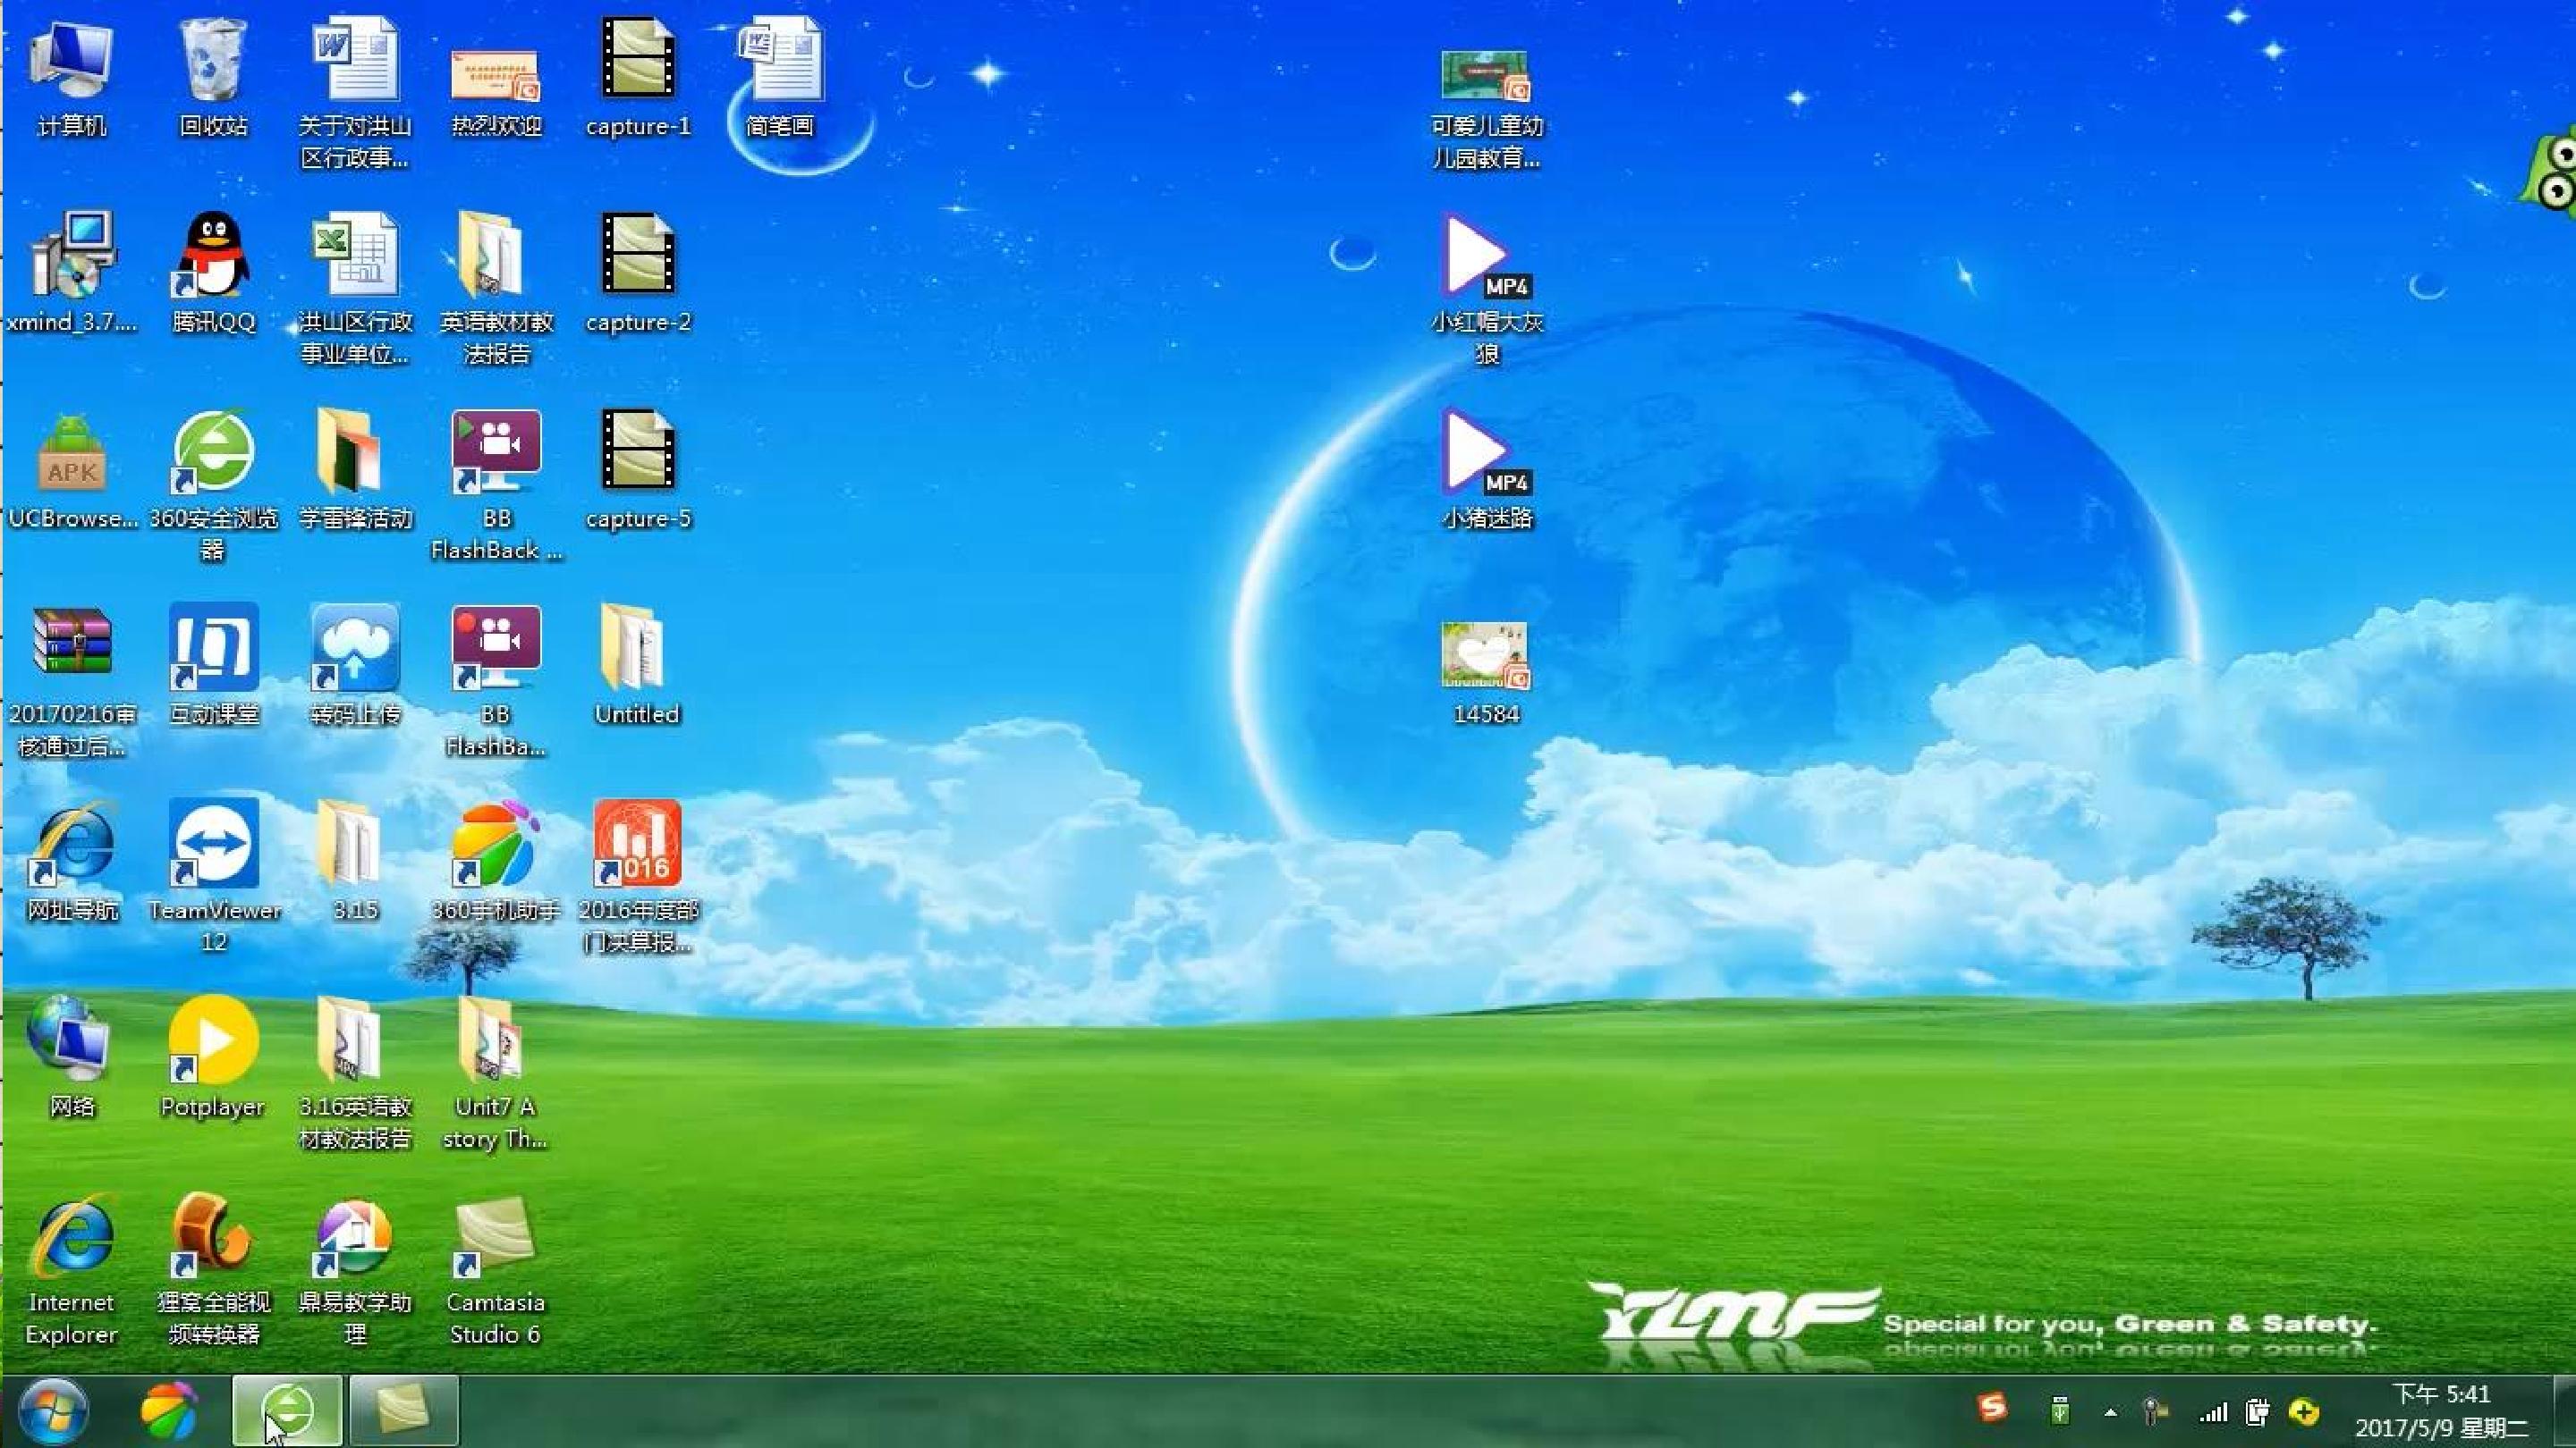Launch 腾讯QQ shortcut
2576x1448 pixels.
coord(213,274)
